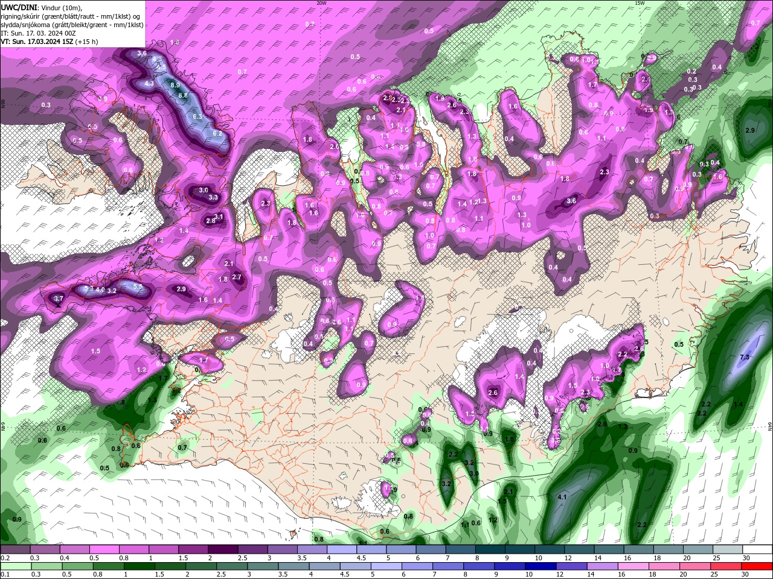Image resolution: width=773 pixels, height=579 pixels.
Task: Choose the rain scale swatch between 7 and 8
Action: click(448, 566)
